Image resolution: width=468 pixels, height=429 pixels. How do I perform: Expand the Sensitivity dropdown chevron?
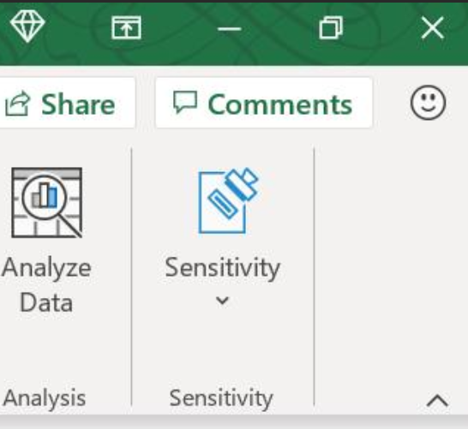(x=222, y=301)
